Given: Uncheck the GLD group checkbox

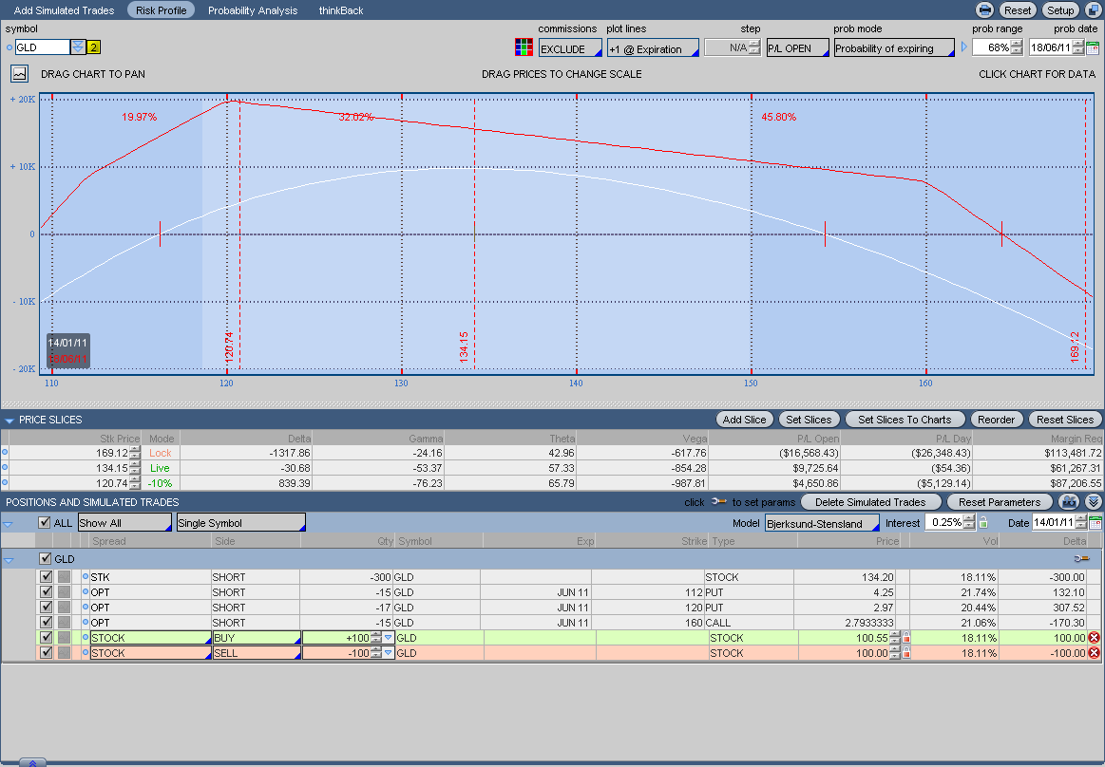Looking at the screenshot, I should point(45,559).
